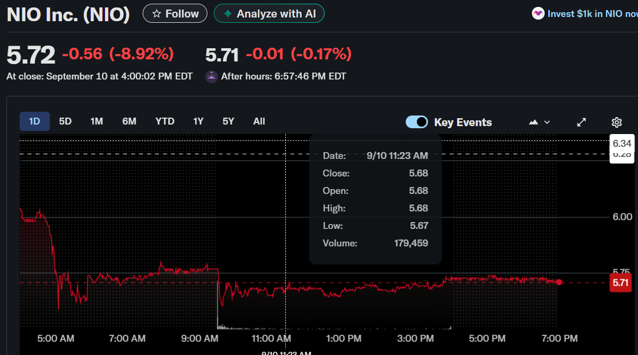The width and height of the screenshot is (638, 355).
Task: Click the 'At close: September 10' timestamp
Action: click(x=100, y=76)
